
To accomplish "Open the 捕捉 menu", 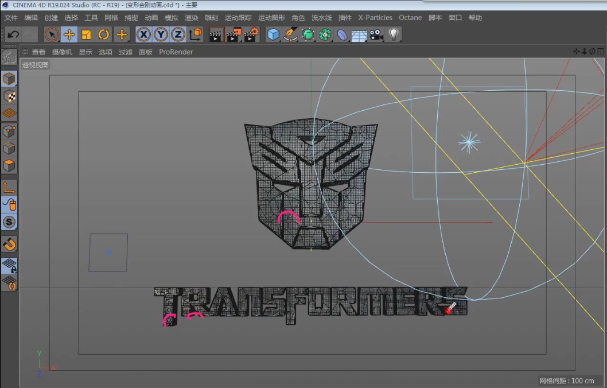I will coord(131,18).
